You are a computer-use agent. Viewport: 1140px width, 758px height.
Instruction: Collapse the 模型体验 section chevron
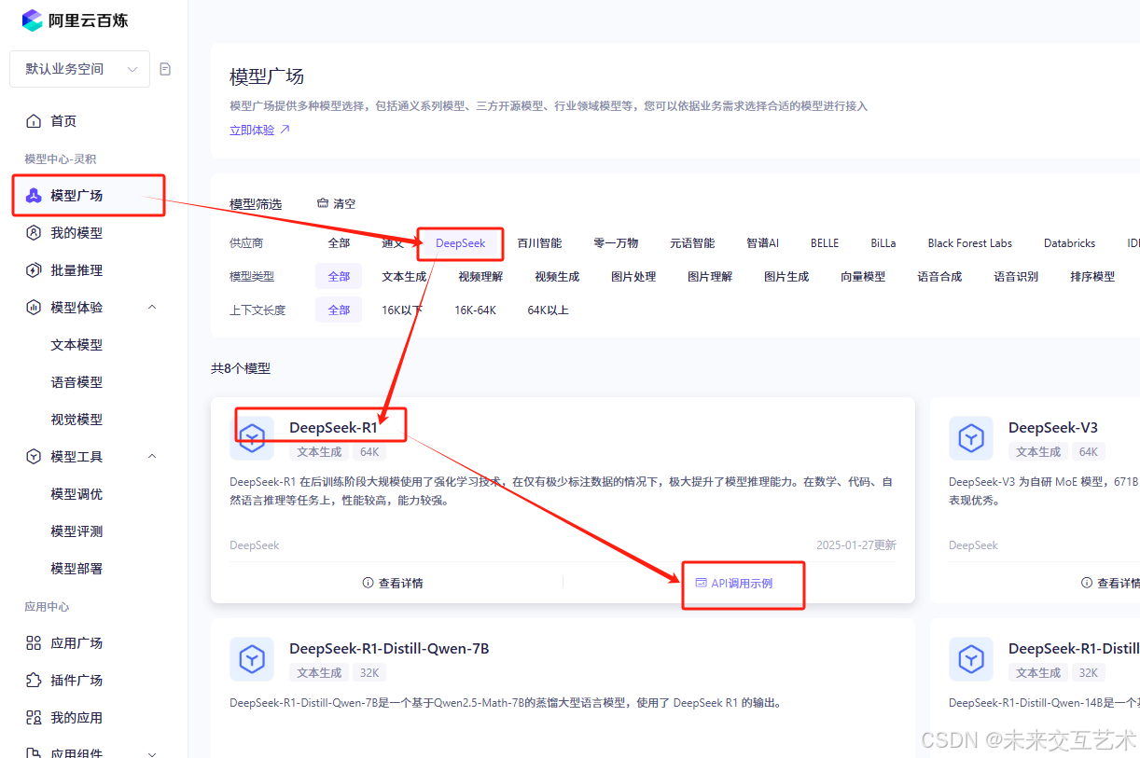click(x=152, y=308)
